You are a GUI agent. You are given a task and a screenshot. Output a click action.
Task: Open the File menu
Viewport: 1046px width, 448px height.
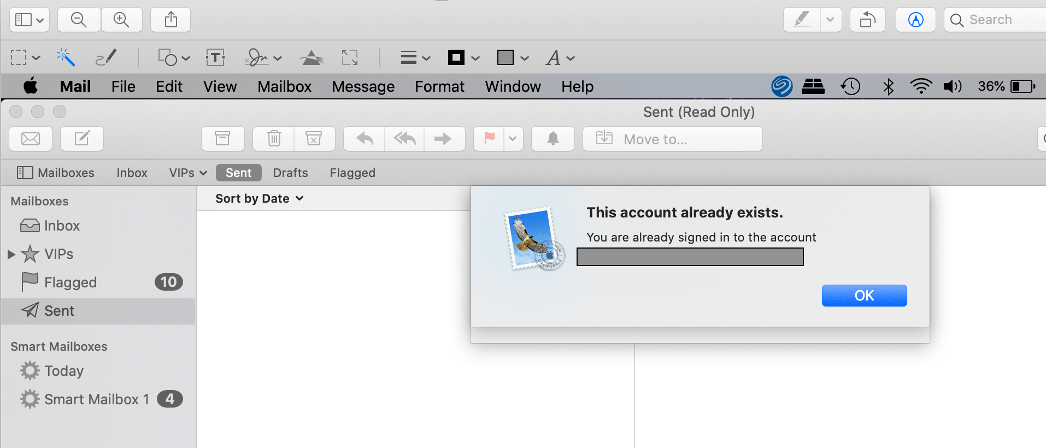point(124,86)
